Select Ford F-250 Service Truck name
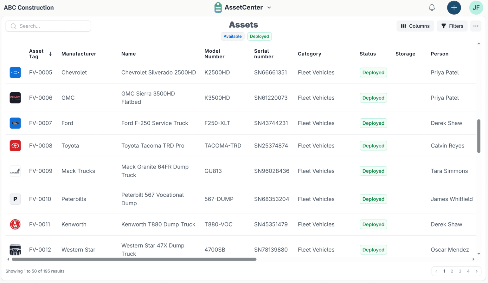 coord(155,123)
